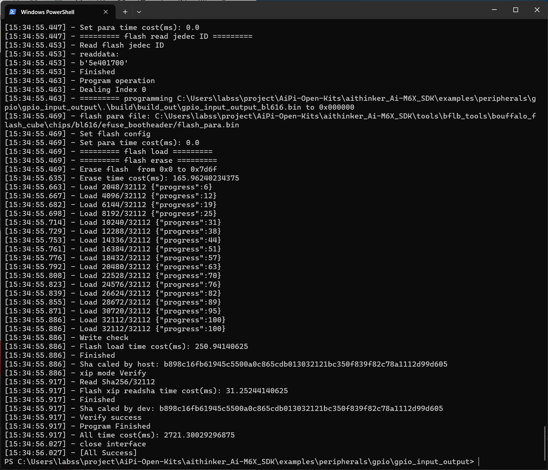
Task: Click 'Load 22528/32112' progress 70 line
Action: [113, 275]
